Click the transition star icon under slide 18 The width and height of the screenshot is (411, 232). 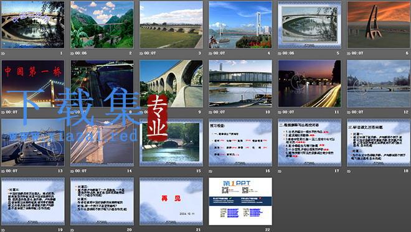[x=349, y=171]
